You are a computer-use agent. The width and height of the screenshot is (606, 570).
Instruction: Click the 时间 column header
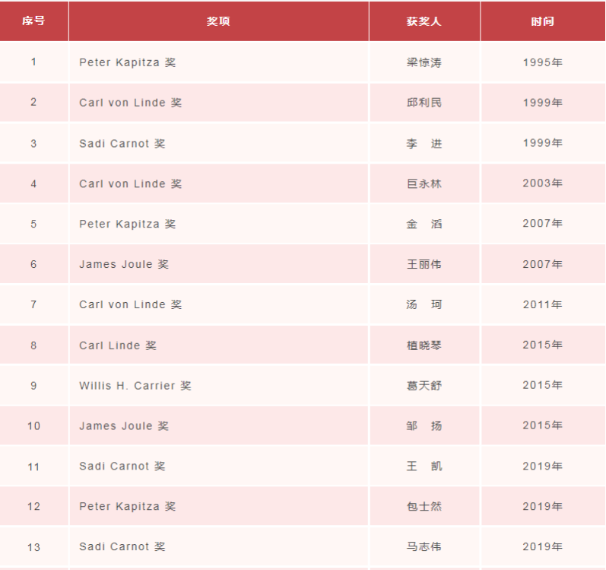coord(543,21)
